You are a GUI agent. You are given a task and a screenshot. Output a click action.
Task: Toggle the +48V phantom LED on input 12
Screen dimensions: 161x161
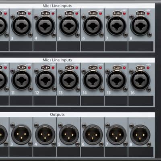click(x=53, y=68)
